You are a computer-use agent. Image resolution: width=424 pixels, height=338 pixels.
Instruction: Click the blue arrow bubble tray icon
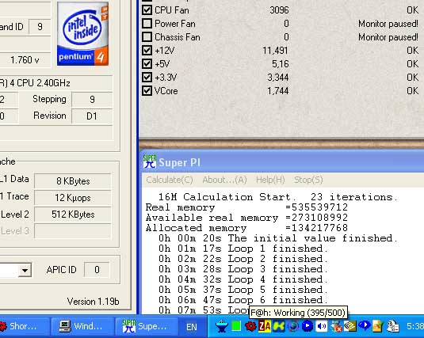[365, 325]
